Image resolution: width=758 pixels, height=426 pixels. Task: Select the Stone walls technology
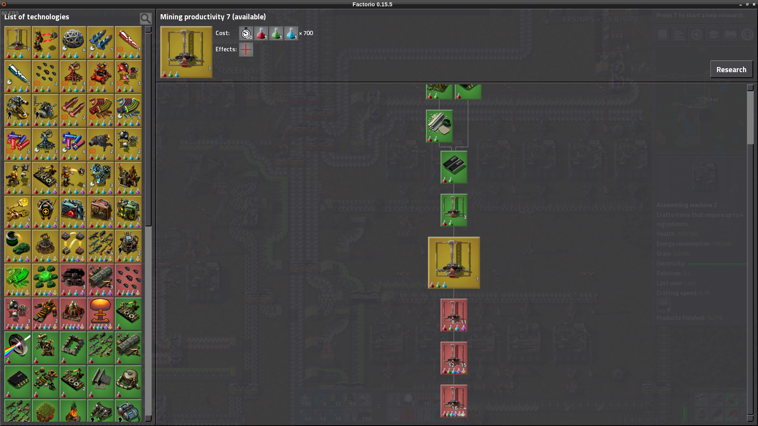pos(73,348)
